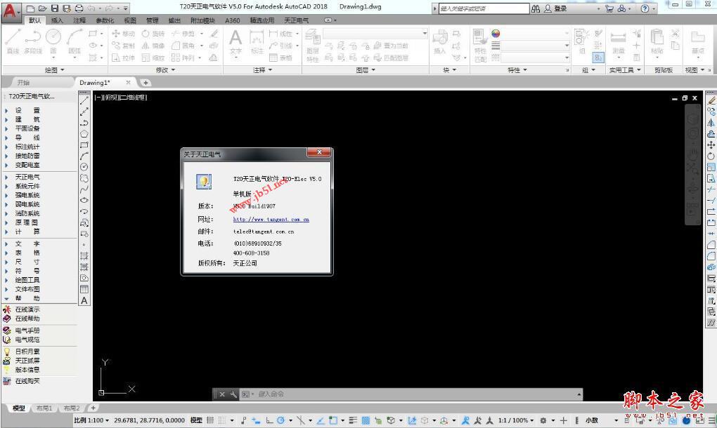Screen dimensions: 717x428
Task: Switch to the 布局1 layout tab
Action: click(44, 408)
